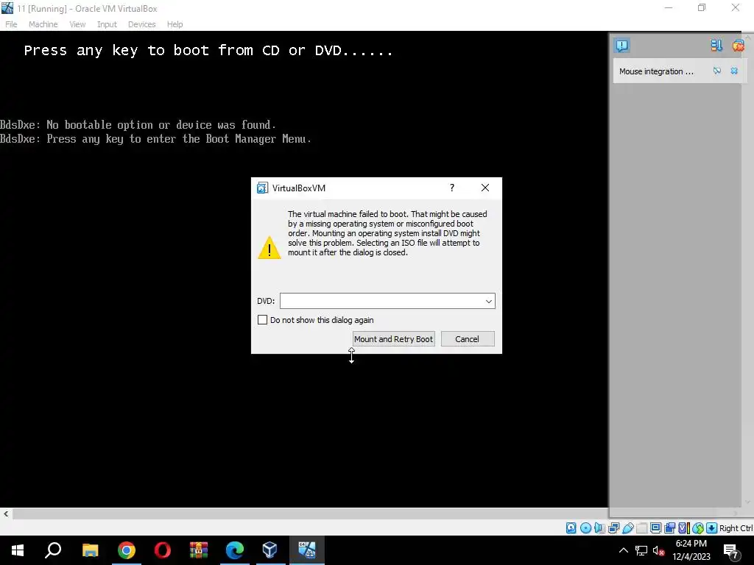The image size is (754, 565).
Task: Open Windows Start menu
Action: [18, 550]
